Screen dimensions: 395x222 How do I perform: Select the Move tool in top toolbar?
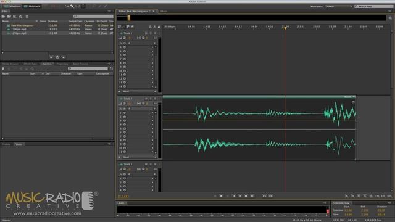coord(66,6)
